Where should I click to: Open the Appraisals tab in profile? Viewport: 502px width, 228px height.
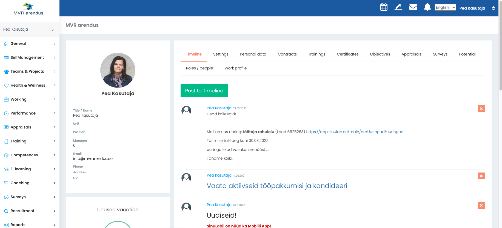(411, 54)
